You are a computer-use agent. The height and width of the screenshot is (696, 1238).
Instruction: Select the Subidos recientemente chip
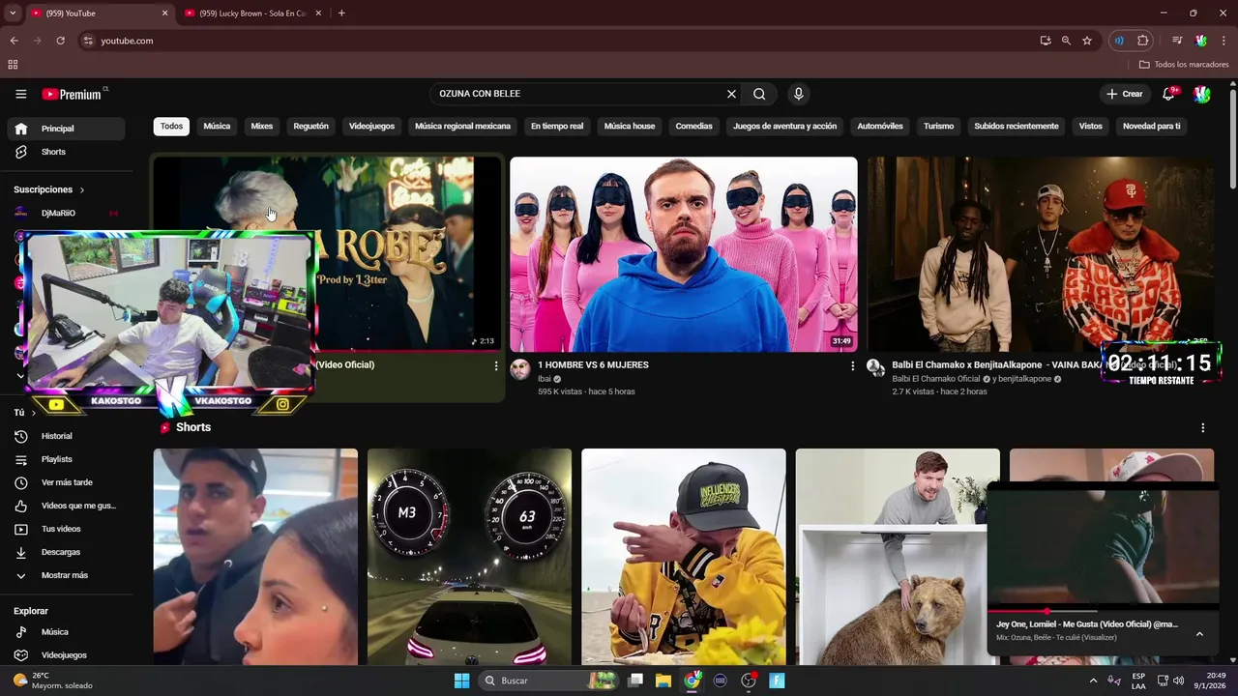pos(1016,126)
